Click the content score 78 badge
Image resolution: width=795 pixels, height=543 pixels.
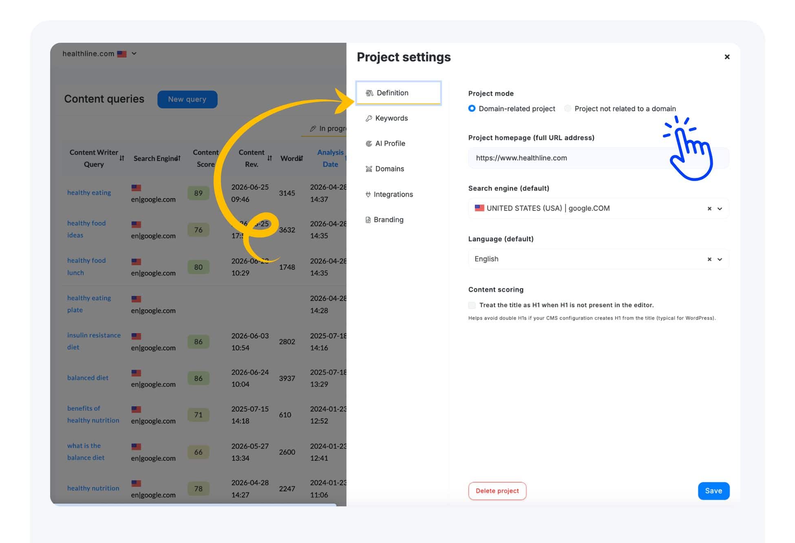click(198, 488)
